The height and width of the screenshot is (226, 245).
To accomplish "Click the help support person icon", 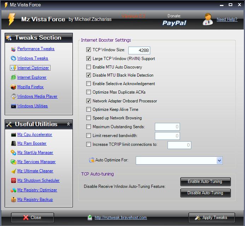I will pyautogui.click(x=208, y=19).
